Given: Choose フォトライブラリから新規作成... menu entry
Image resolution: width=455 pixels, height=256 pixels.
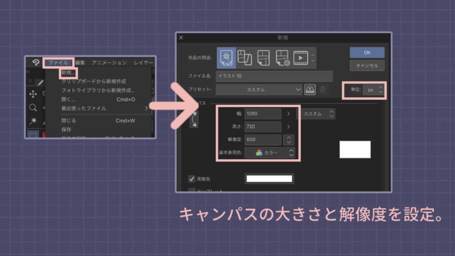Looking at the screenshot, I should coord(98,90).
